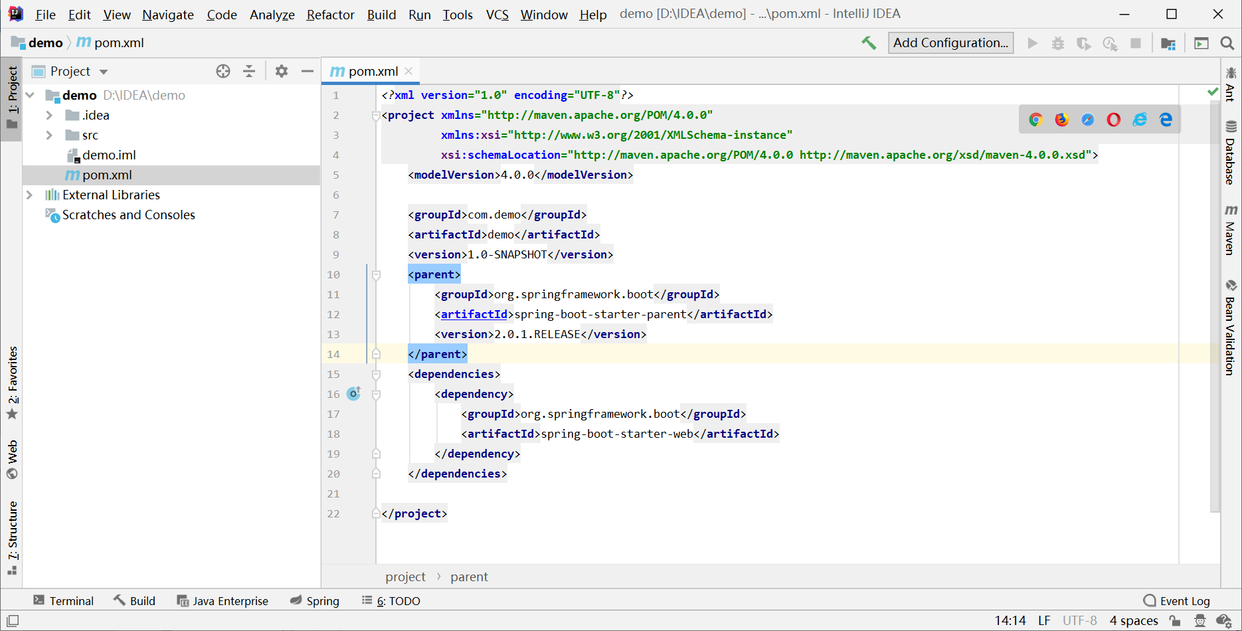Click the inspector hat icon in status bar
Viewport: 1242px width, 631px height.
[x=1200, y=620]
